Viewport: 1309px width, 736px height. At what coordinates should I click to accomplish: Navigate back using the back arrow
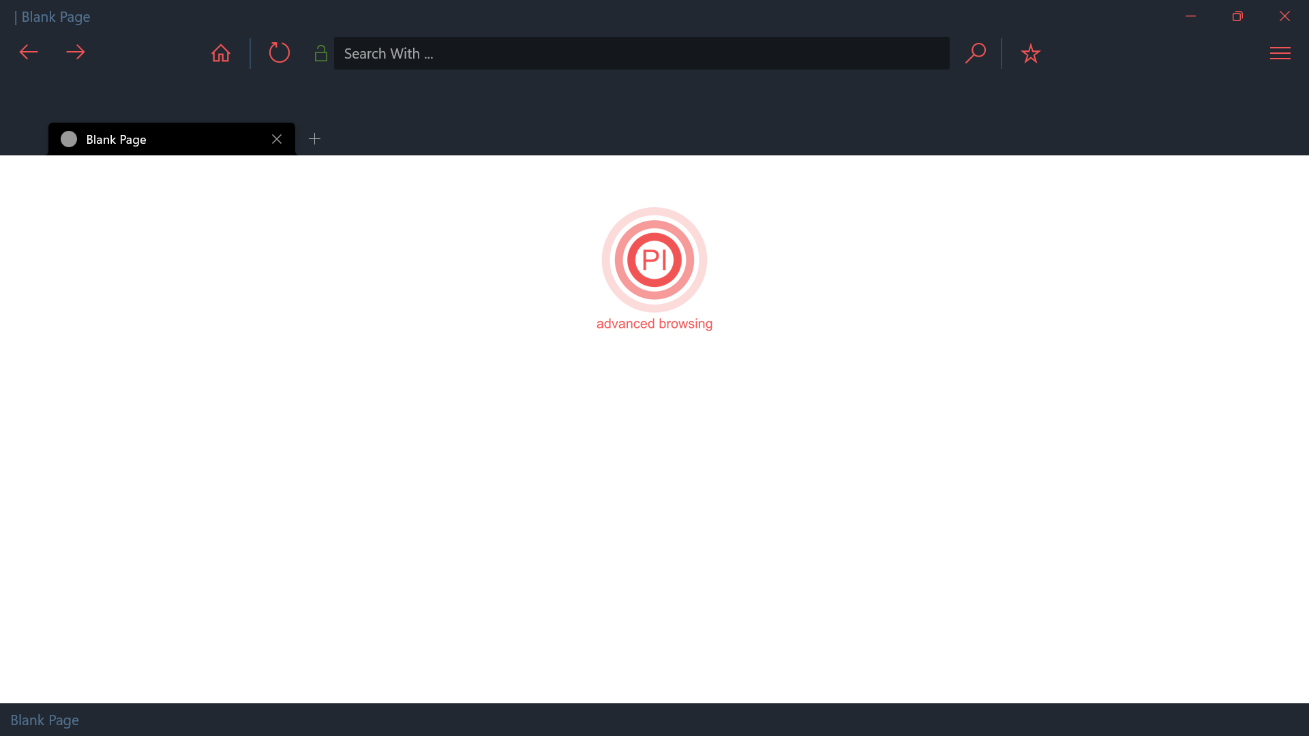(x=28, y=52)
